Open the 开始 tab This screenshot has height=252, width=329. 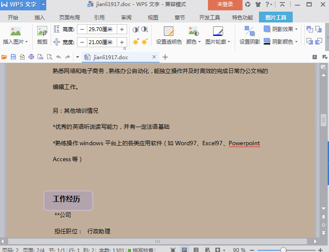(13, 17)
